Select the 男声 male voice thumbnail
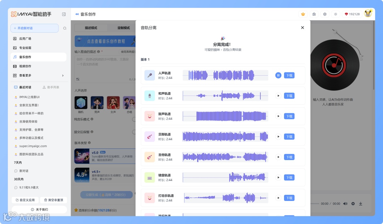The height and width of the screenshot is (224, 383). pyautogui.click(x=97, y=103)
